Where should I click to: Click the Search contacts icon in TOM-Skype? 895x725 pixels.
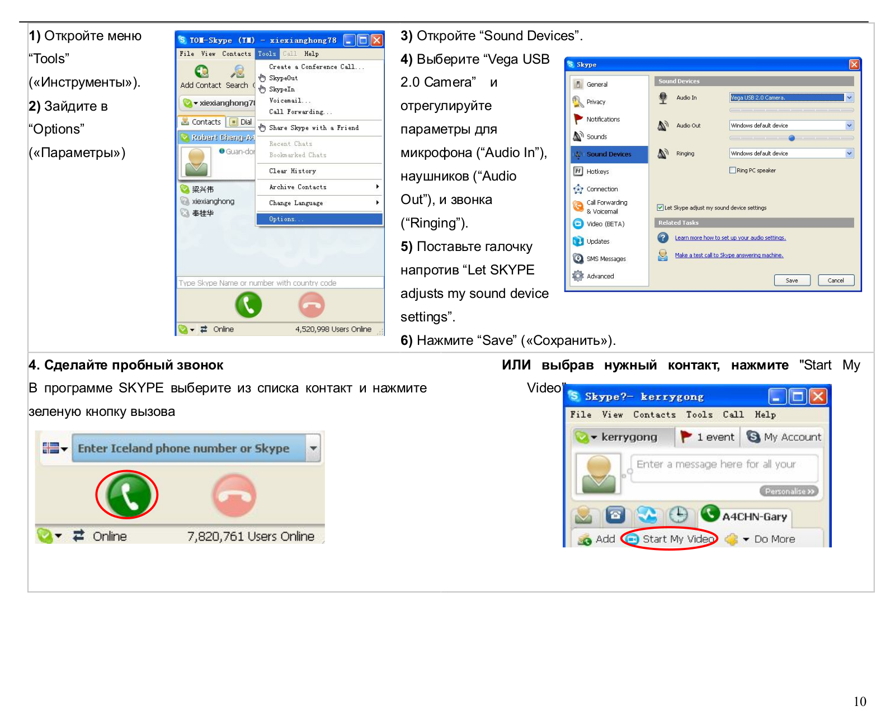[x=238, y=72]
